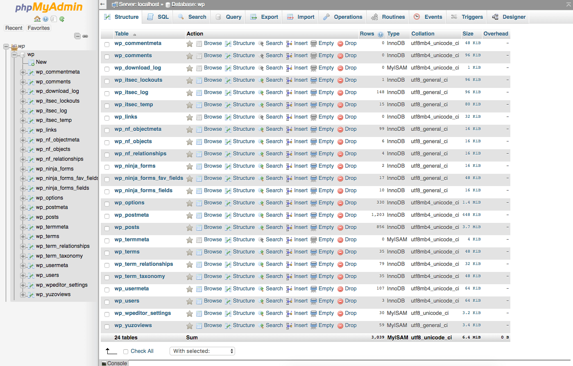Image resolution: width=573 pixels, height=366 pixels.
Task: Open the Triggers tab
Action: pyautogui.click(x=467, y=17)
